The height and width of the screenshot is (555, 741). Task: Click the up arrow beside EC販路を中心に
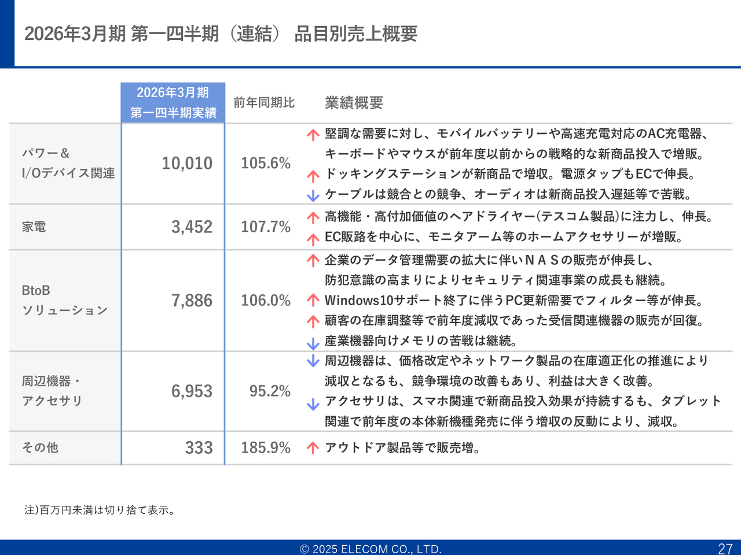coord(313,239)
